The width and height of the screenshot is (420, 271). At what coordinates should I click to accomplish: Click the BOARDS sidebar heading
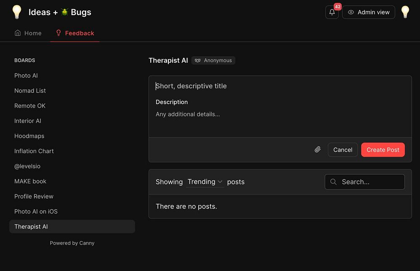click(25, 61)
